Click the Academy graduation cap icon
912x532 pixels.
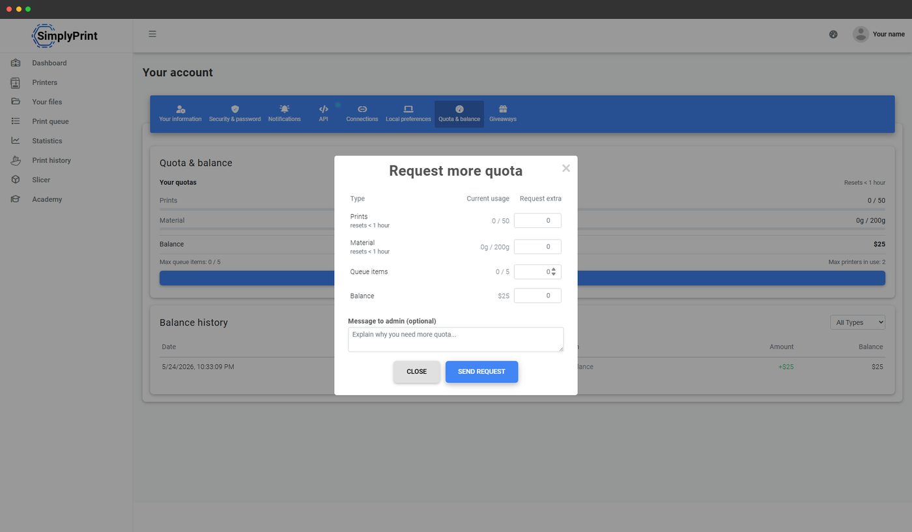pyautogui.click(x=16, y=199)
